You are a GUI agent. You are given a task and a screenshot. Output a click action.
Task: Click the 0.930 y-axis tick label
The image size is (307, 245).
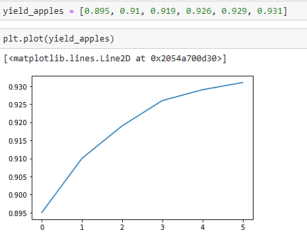coord(18,87)
